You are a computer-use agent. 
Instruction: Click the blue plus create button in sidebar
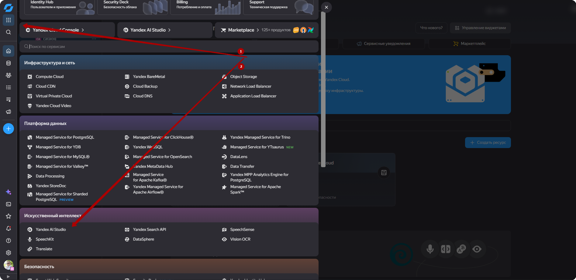click(x=9, y=129)
